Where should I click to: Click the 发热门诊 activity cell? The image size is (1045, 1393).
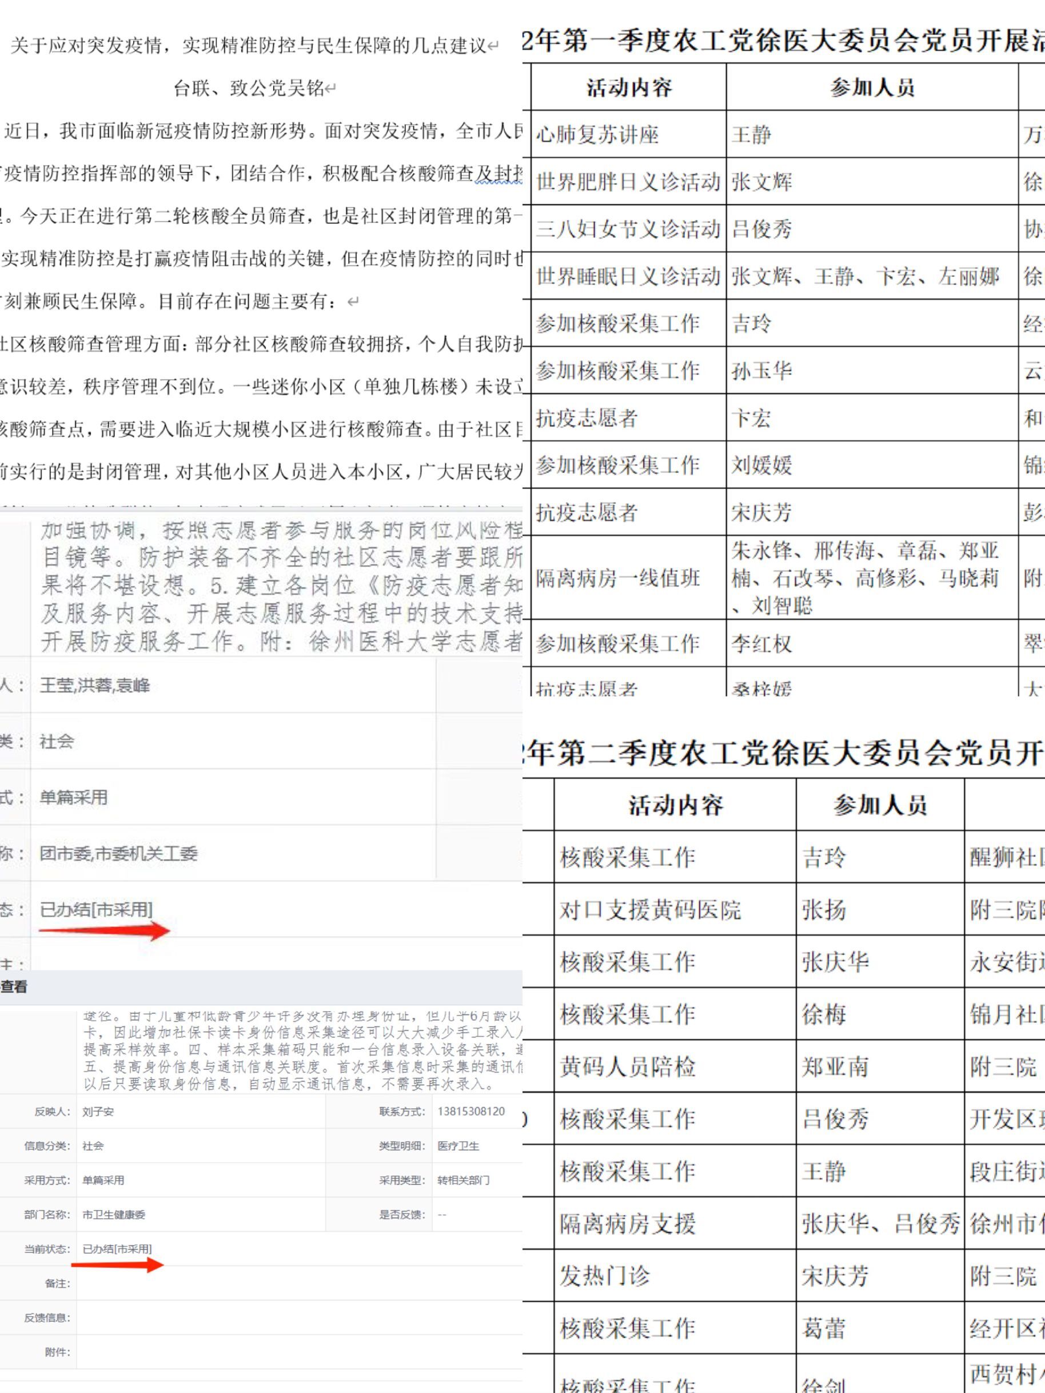(604, 1276)
